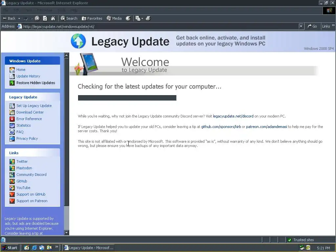This screenshot has height=252, width=336.
Task: Open the Windows Start button
Action: (x=10, y=248)
